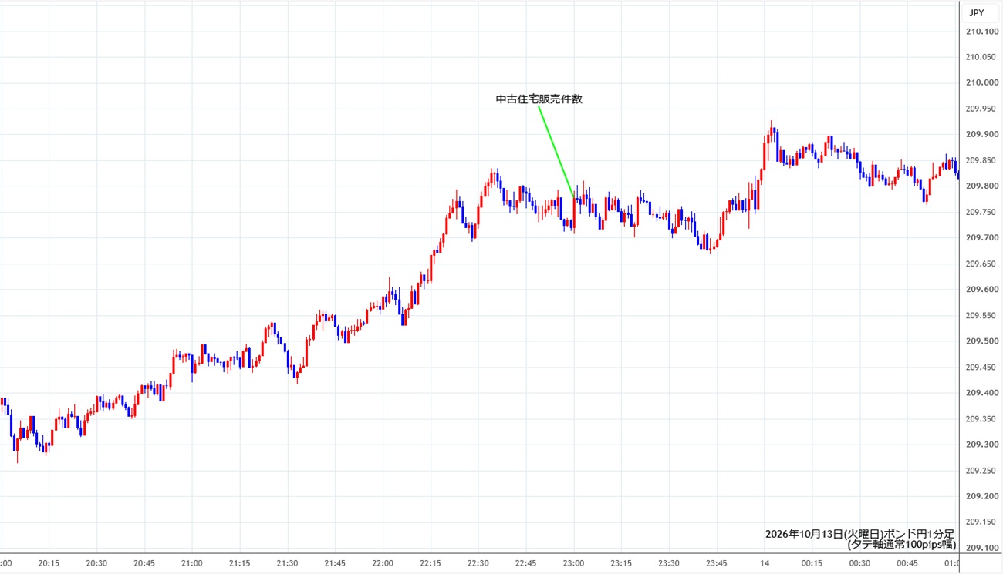The width and height of the screenshot is (1003, 574).
Task: Click the 209.600 price level label
Action: click(981, 290)
